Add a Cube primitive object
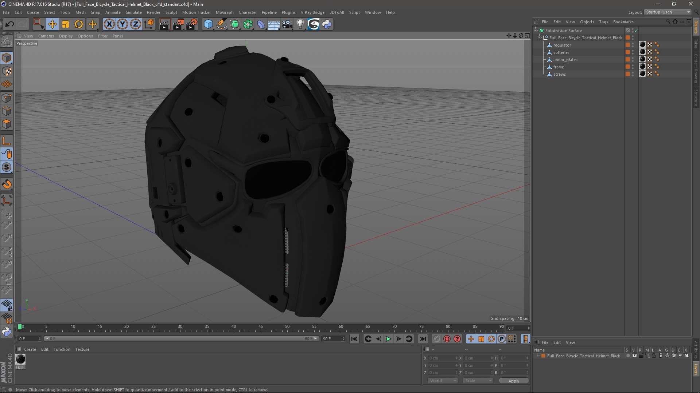The height and width of the screenshot is (393, 700). tap(208, 24)
